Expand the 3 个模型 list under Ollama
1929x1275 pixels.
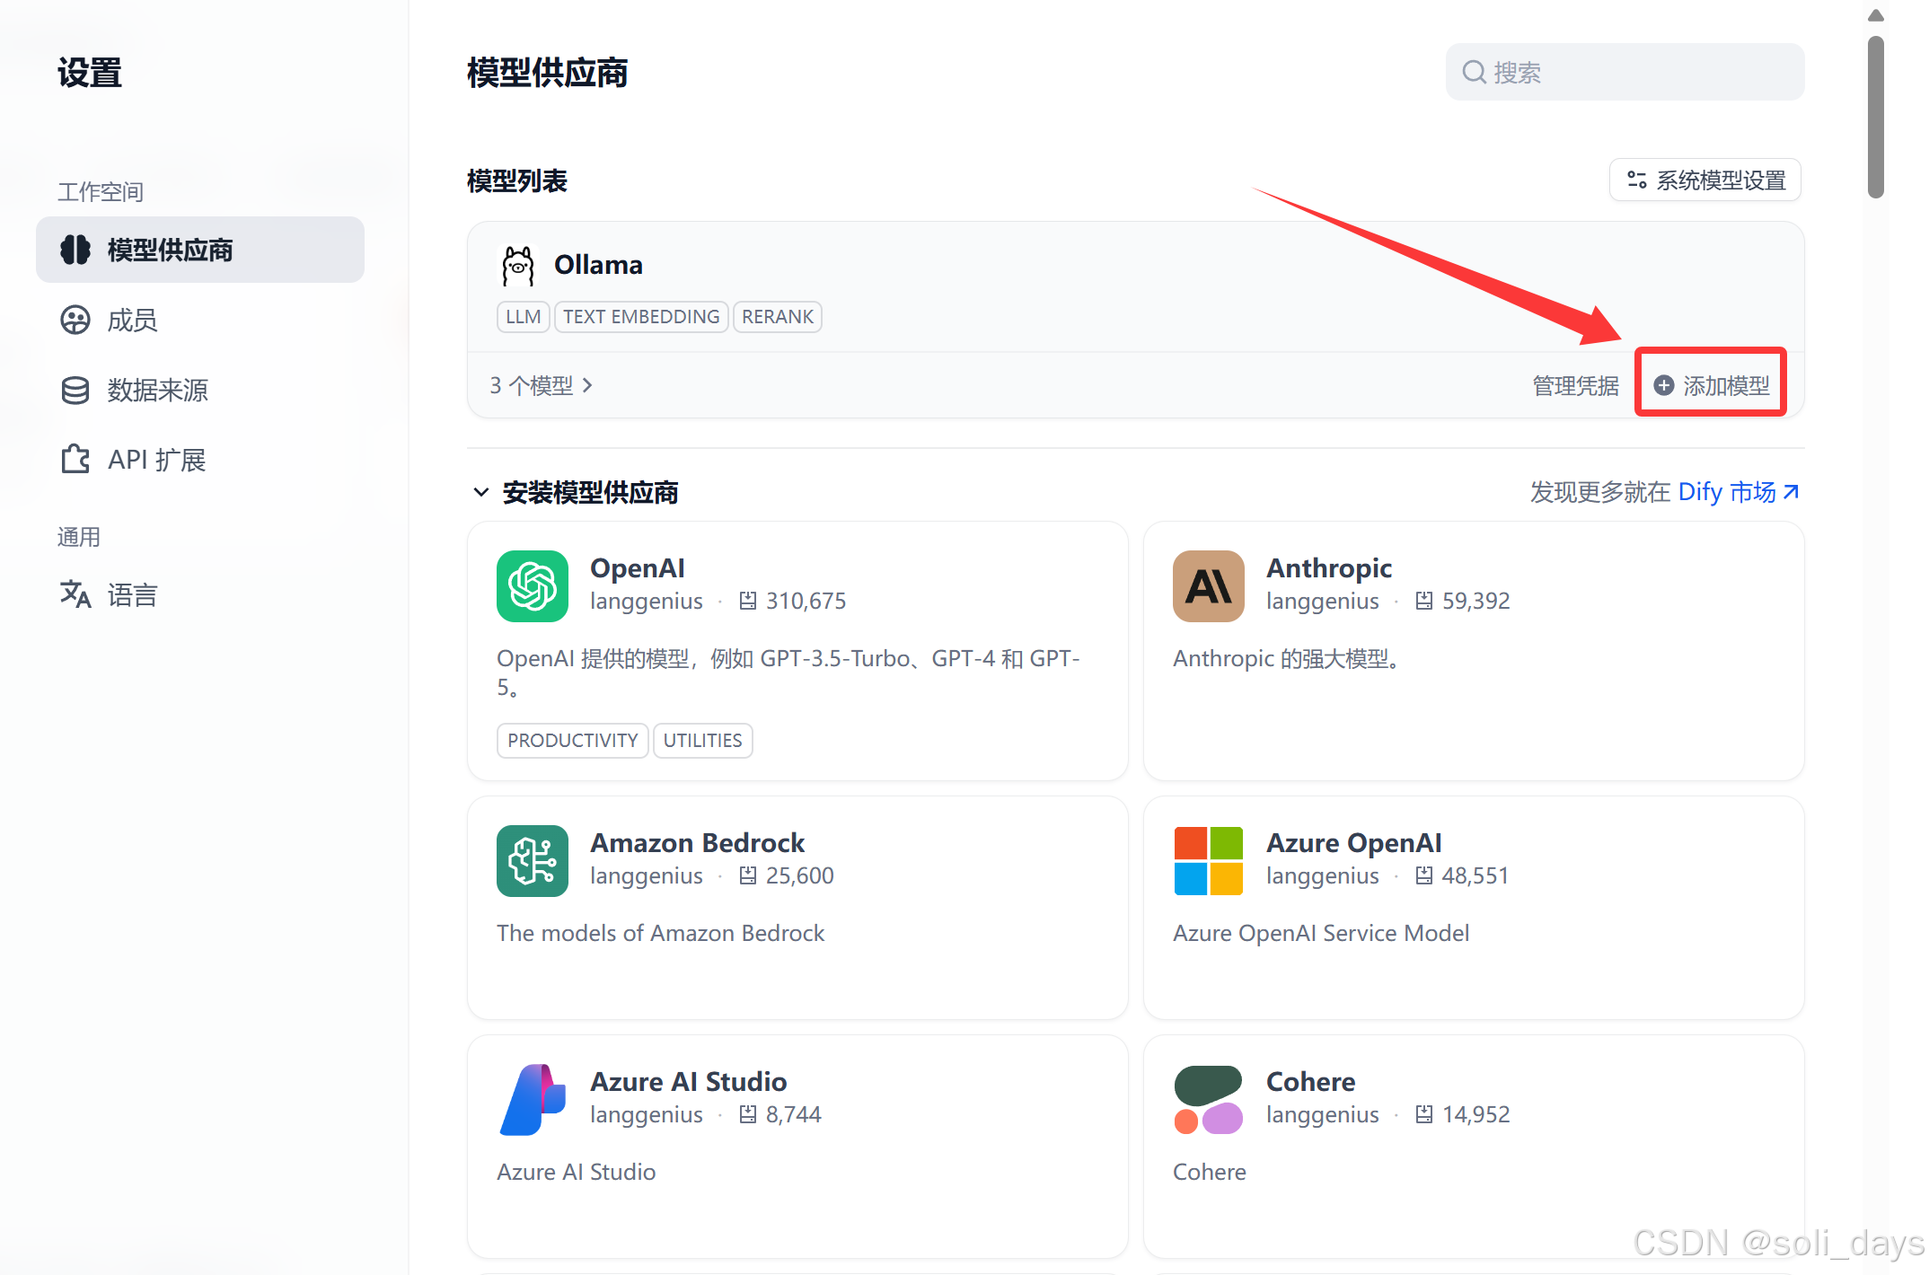pyautogui.click(x=542, y=385)
